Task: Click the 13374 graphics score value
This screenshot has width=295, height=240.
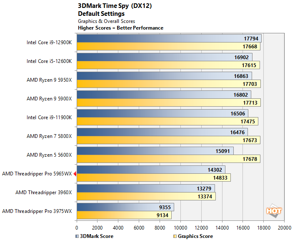Action: [x=205, y=197]
